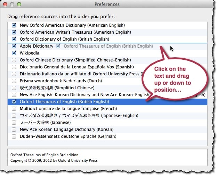Enable Diccionario General Española Vox checkbox
This screenshot has height=175, width=217.
coord(14,67)
